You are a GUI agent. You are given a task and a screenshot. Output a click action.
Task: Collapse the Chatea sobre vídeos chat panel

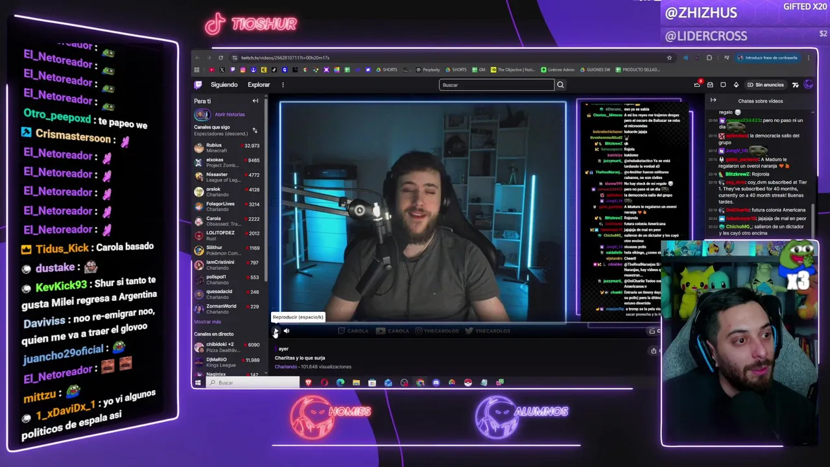(713, 101)
